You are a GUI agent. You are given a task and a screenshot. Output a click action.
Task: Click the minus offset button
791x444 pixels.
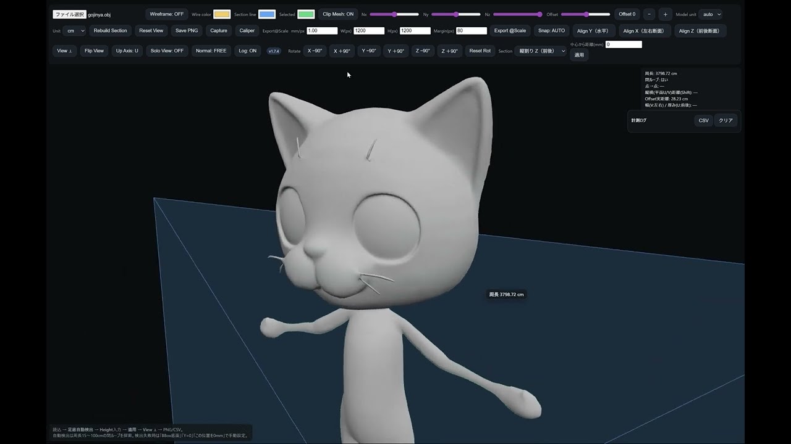tap(649, 14)
